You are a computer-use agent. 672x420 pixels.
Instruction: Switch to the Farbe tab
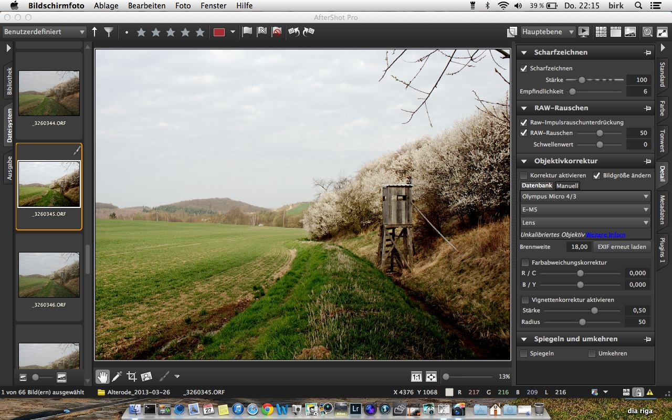click(x=662, y=108)
